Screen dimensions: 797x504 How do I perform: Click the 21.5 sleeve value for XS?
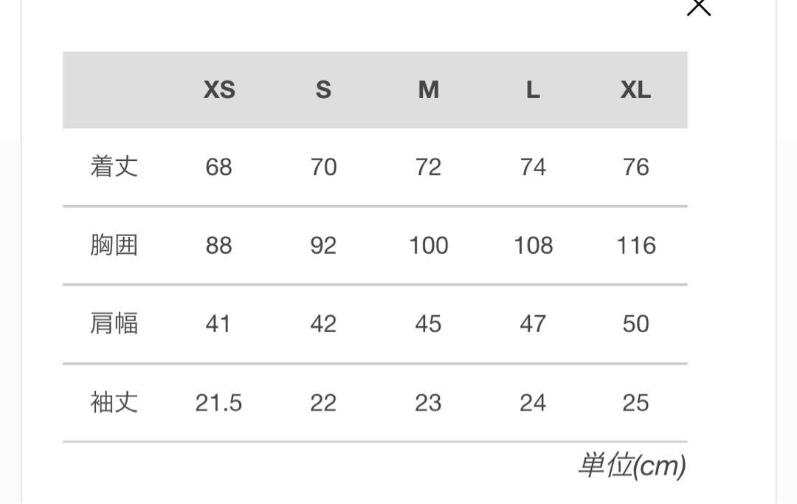218,403
